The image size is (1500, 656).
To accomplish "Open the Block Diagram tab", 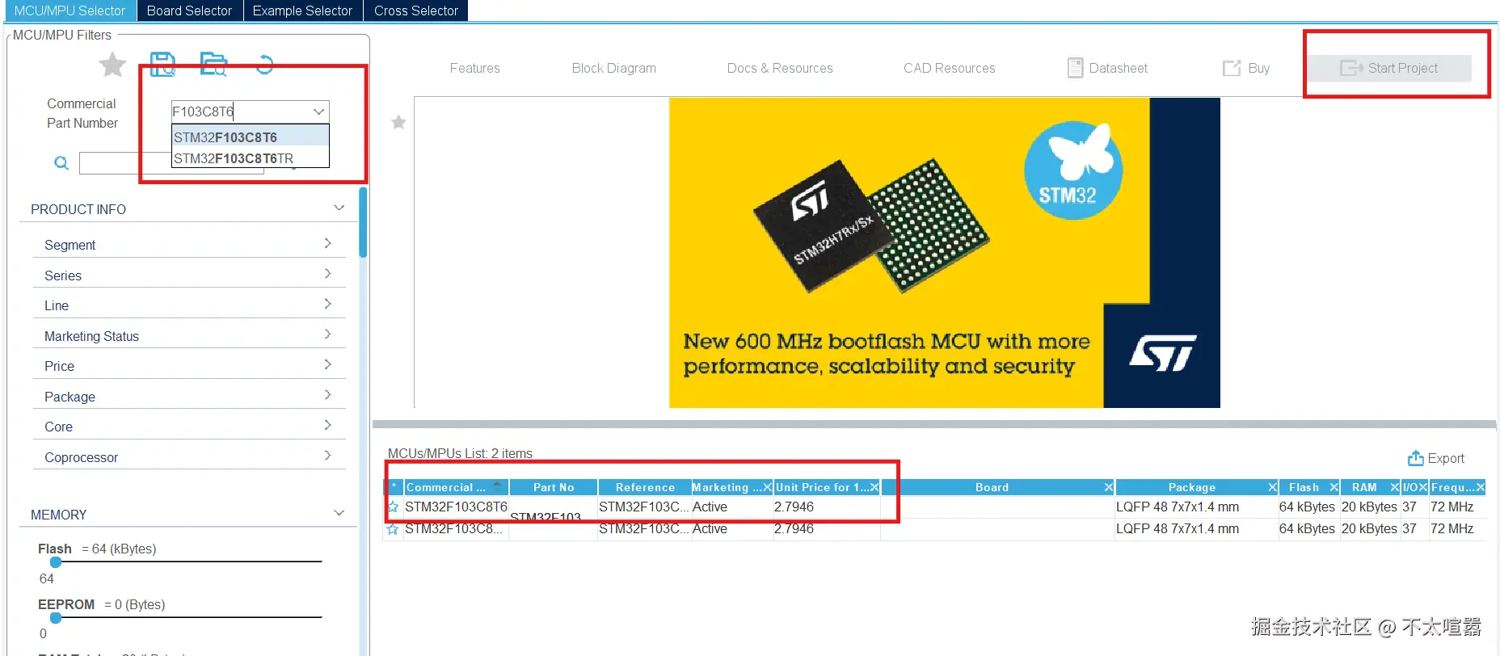I will tap(614, 69).
